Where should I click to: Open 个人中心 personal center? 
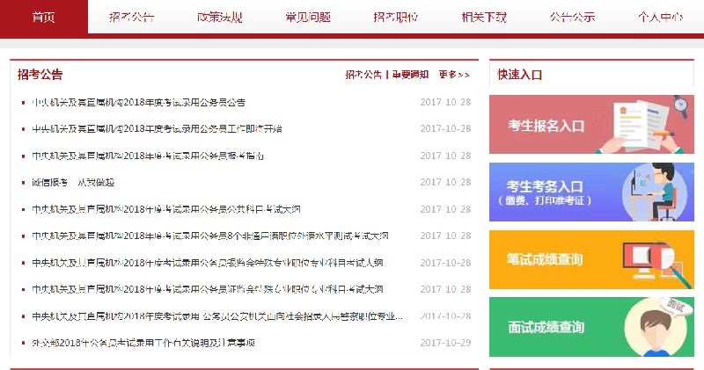point(659,18)
